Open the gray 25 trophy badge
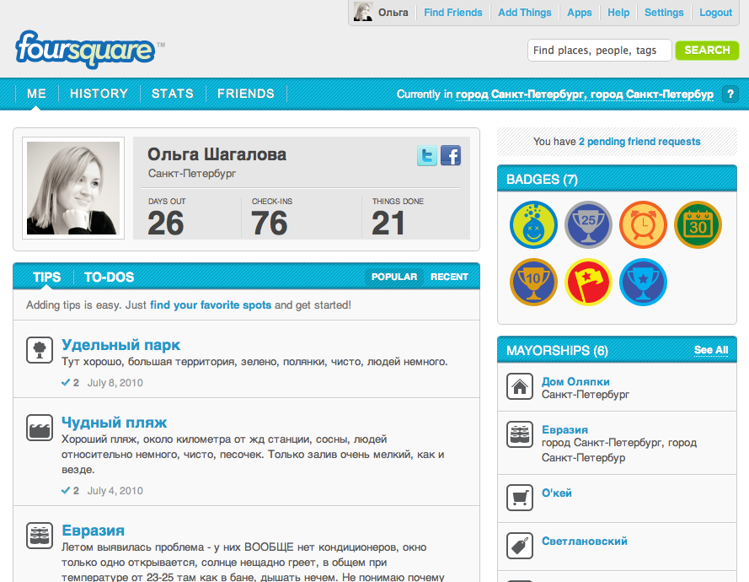Image resolution: width=749 pixels, height=582 pixels. 588,224
